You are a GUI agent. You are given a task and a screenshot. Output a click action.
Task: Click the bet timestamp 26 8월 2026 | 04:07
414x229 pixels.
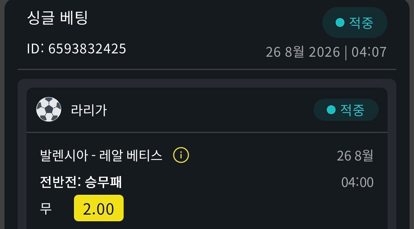point(326,52)
